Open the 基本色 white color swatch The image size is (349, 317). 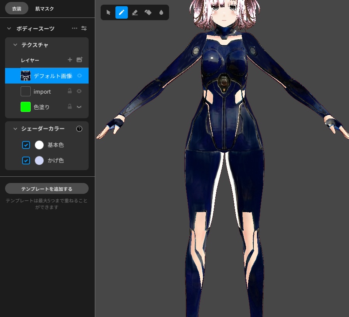[x=39, y=145]
